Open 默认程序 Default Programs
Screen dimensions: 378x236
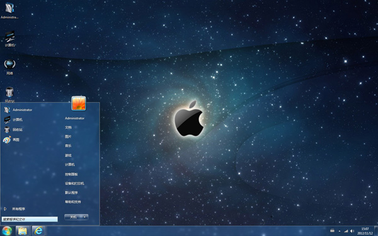tap(71, 193)
